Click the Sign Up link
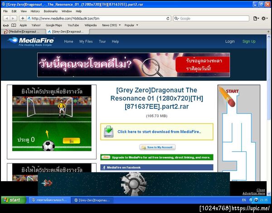Screen dimensions: 272x213 coord(249,41)
